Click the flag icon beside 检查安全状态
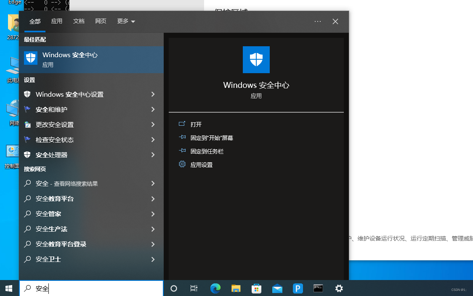The height and width of the screenshot is (296, 473). (x=27, y=139)
